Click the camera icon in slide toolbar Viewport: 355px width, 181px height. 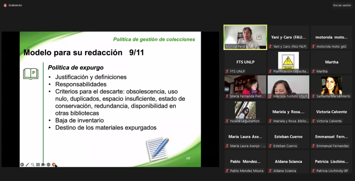[43, 165]
